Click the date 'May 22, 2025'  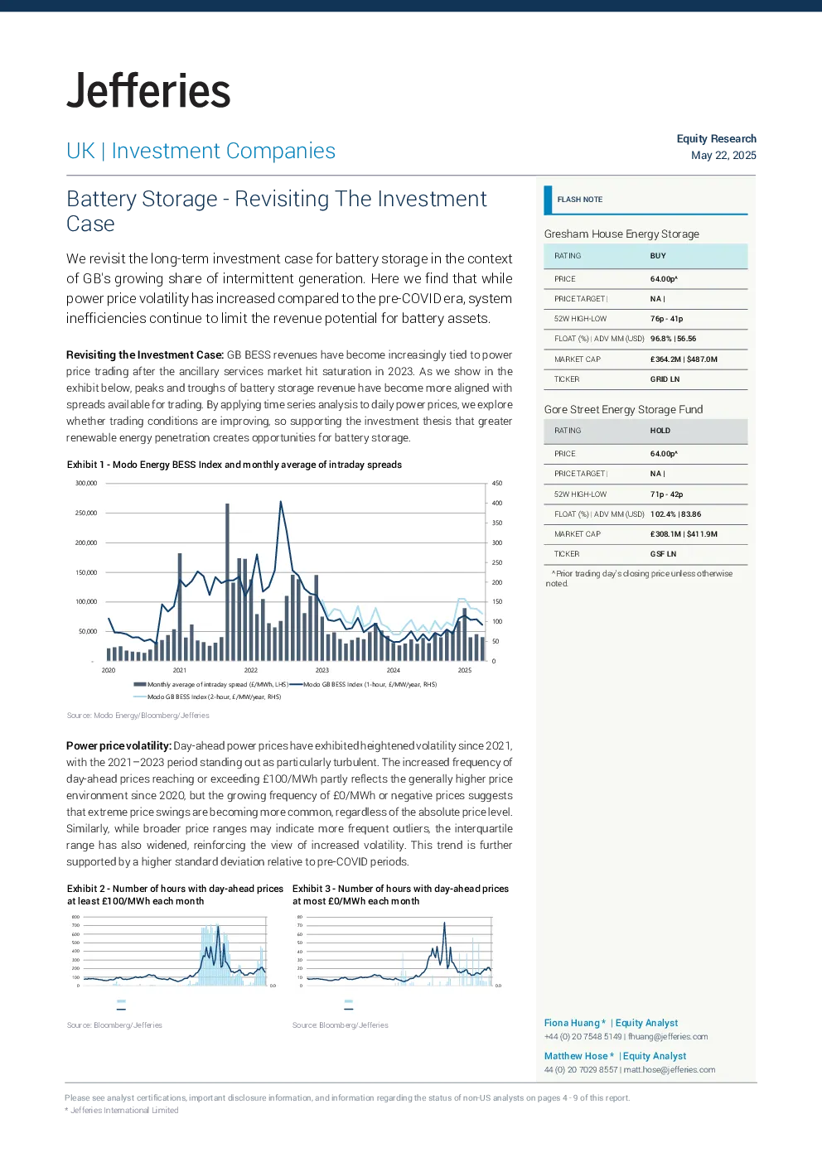(723, 155)
